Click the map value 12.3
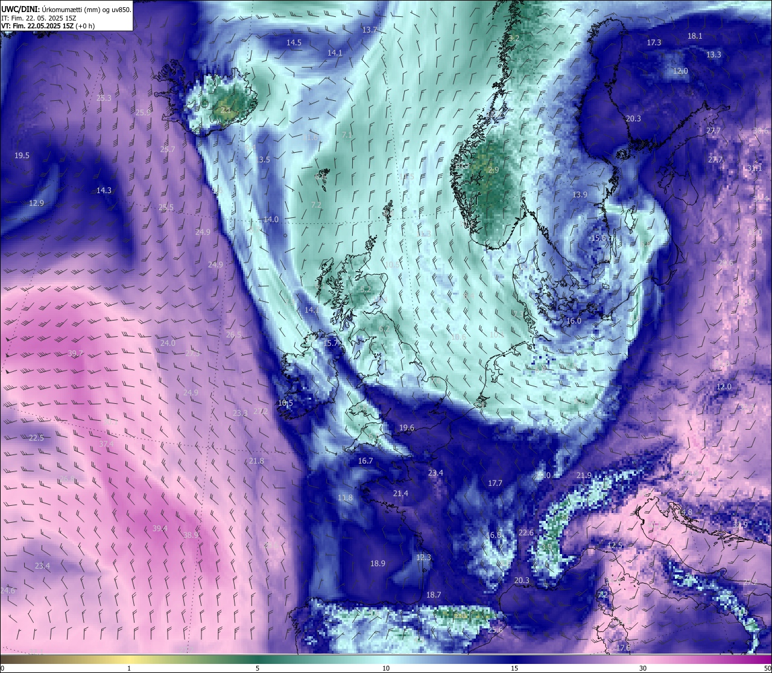772x673 pixels. [x=423, y=558]
